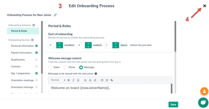
Task: Click info icon next to message label
Action: (x=96, y=74)
